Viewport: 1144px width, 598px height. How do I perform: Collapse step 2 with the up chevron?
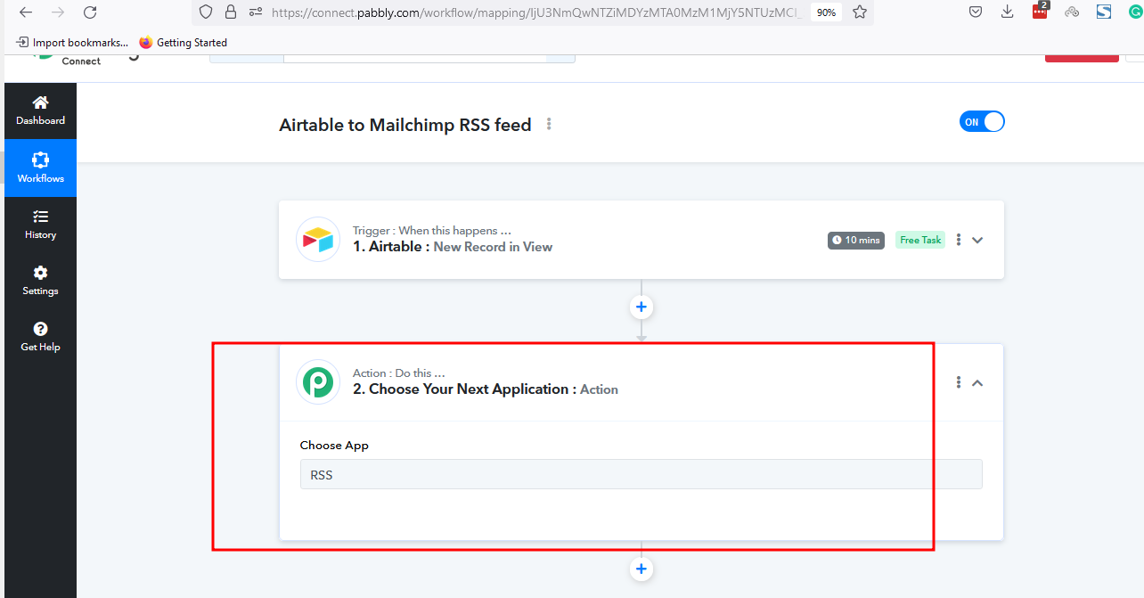coord(977,382)
